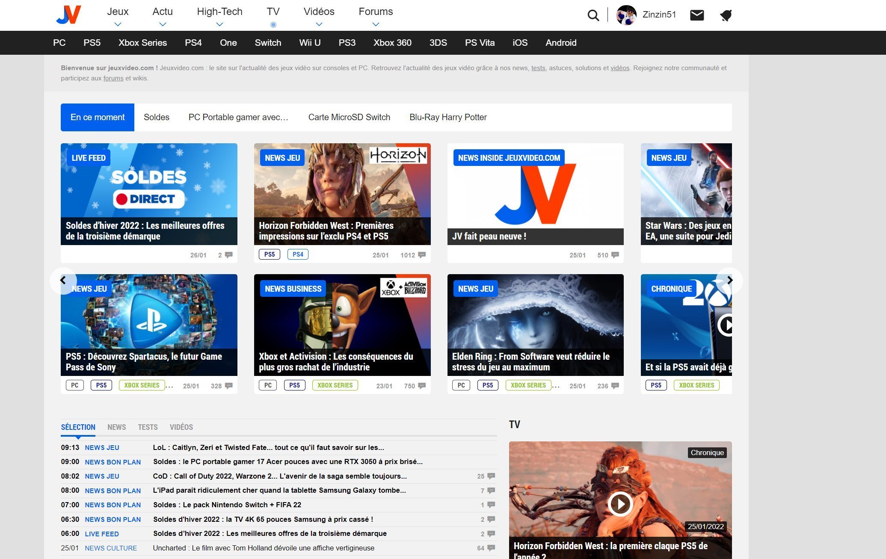Screen dimensions: 886x559
Task: Expand the Forums menu chevron
Action: click(376, 24)
